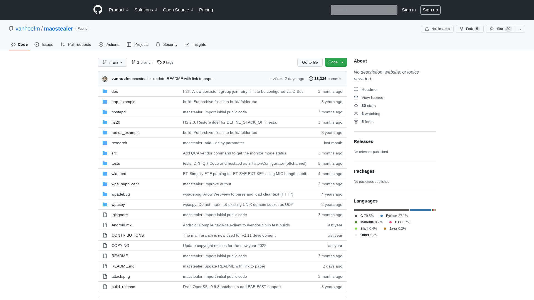
Task: Click the Go to file button
Action: click(310, 62)
